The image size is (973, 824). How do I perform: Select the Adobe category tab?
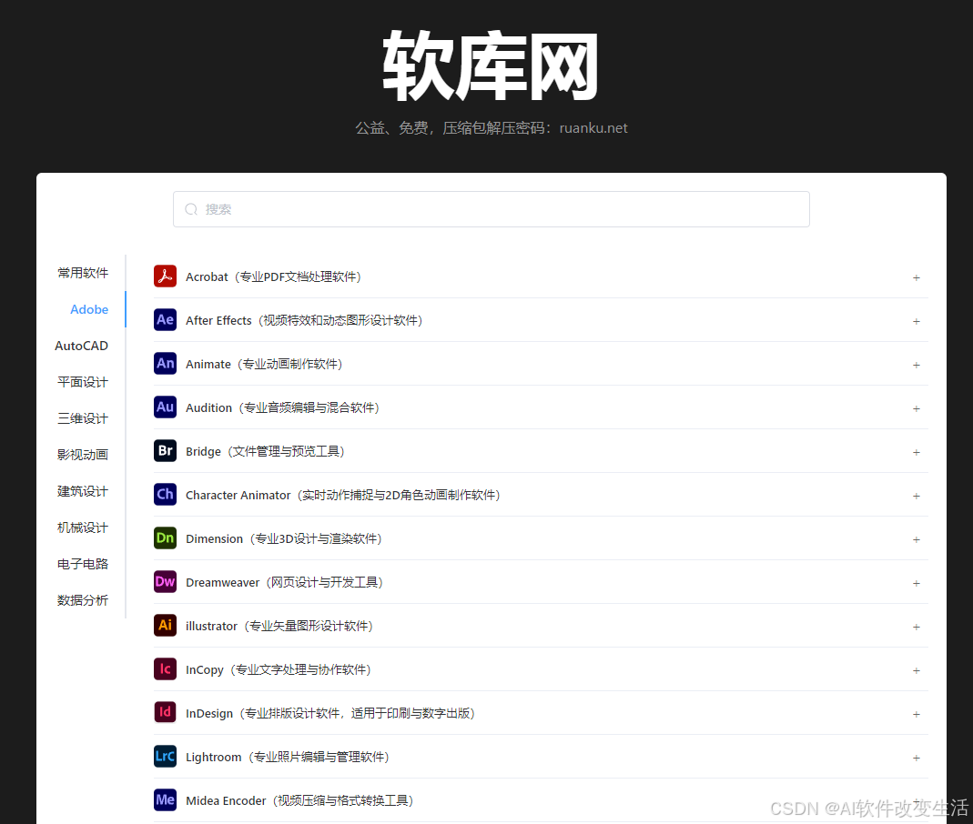click(x=89, y=309)
